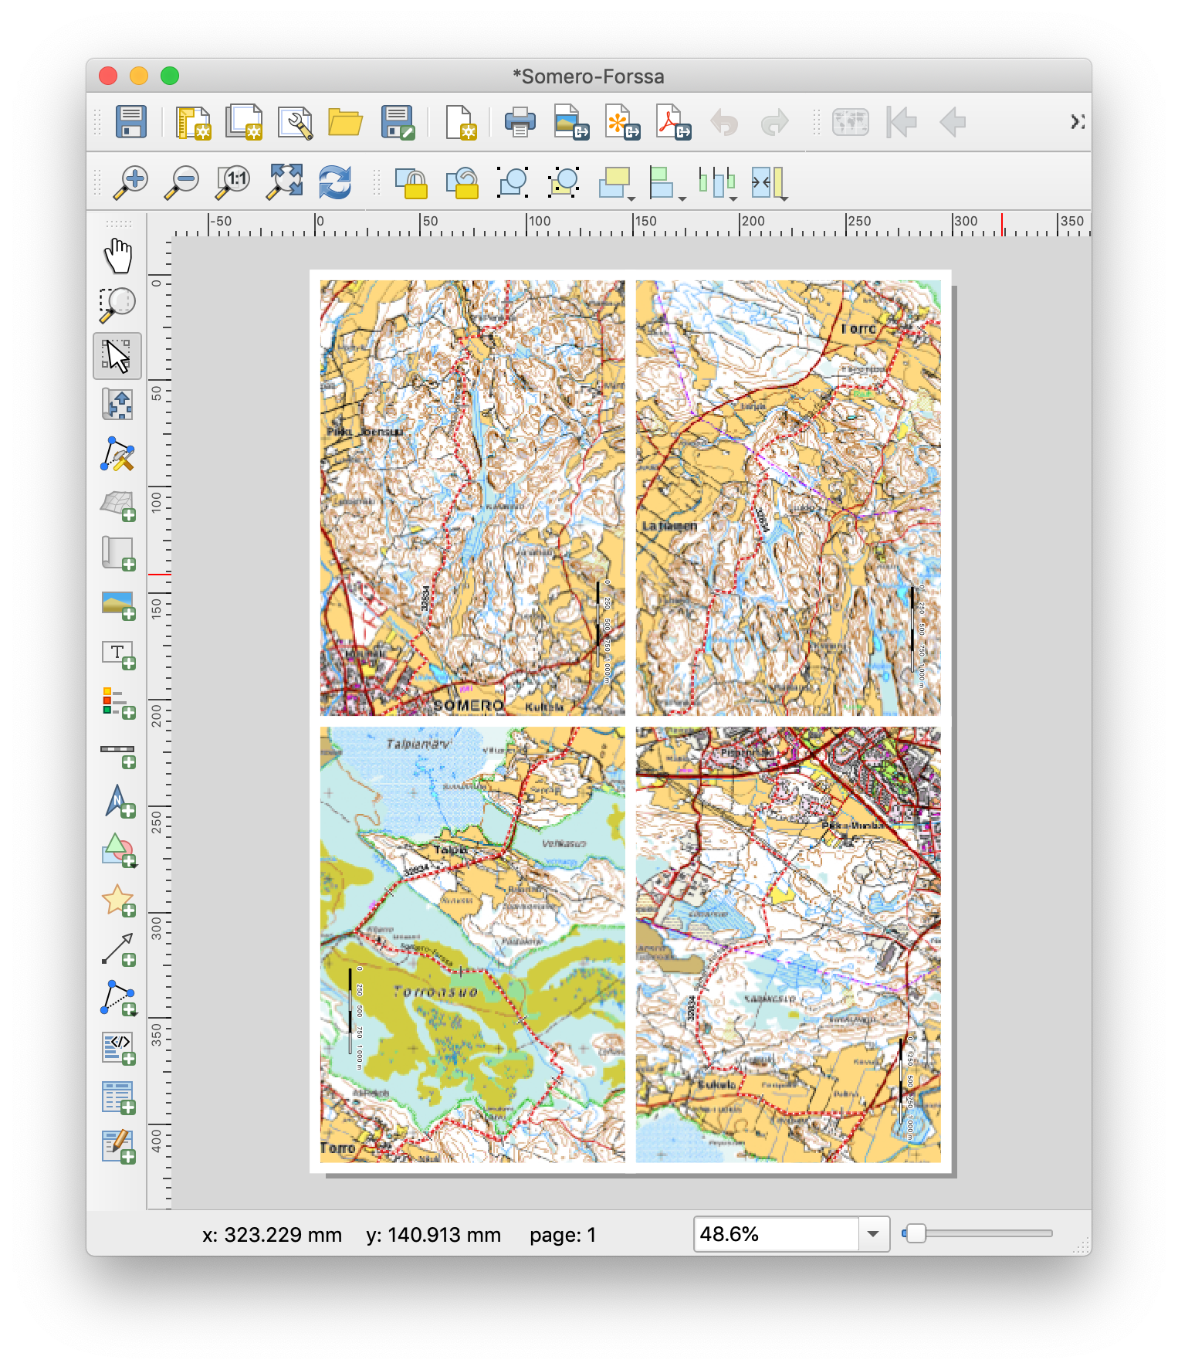Open the Atlas preview toggle
The image size is (1178, 1370).
851,122
